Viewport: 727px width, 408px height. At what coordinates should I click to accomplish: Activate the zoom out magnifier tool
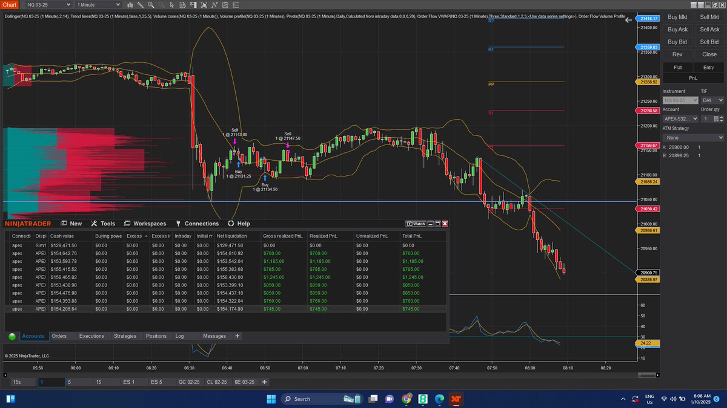(162, 5)
